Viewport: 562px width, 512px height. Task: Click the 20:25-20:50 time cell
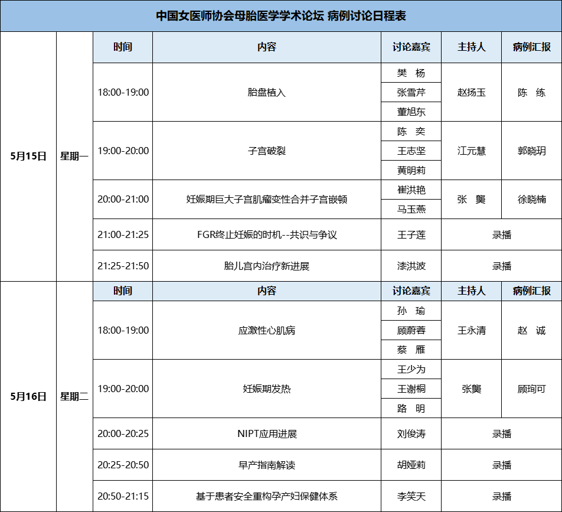pyautogui.click(x=123, y=465)
